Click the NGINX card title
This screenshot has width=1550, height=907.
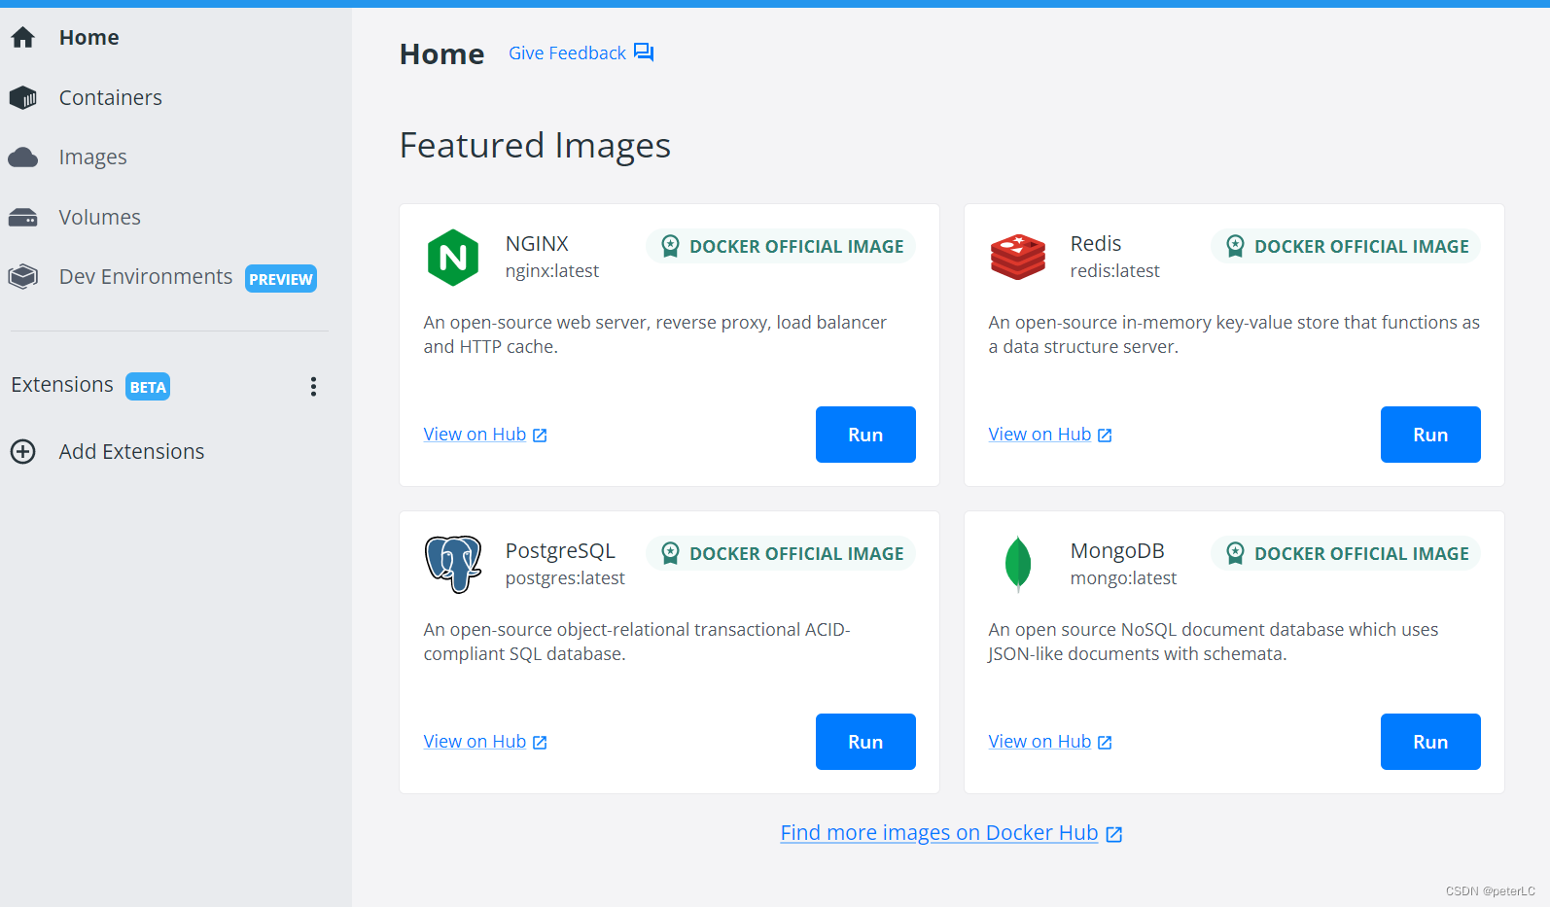[537, 244]
